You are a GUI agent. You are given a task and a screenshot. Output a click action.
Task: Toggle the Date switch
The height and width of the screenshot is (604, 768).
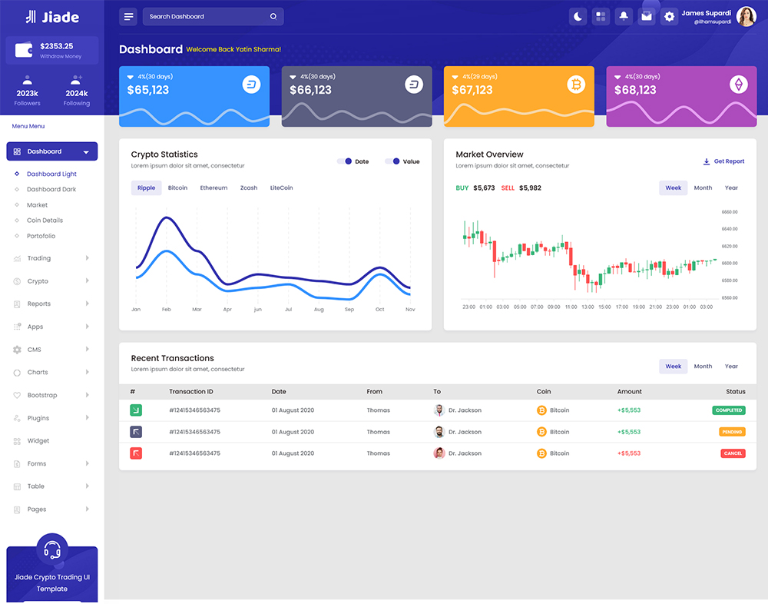[x=344, y=161]
